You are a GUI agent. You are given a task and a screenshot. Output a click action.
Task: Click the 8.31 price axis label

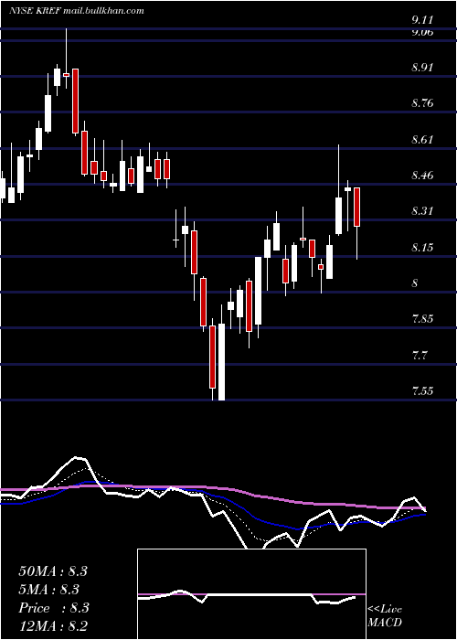pos(422,211)
